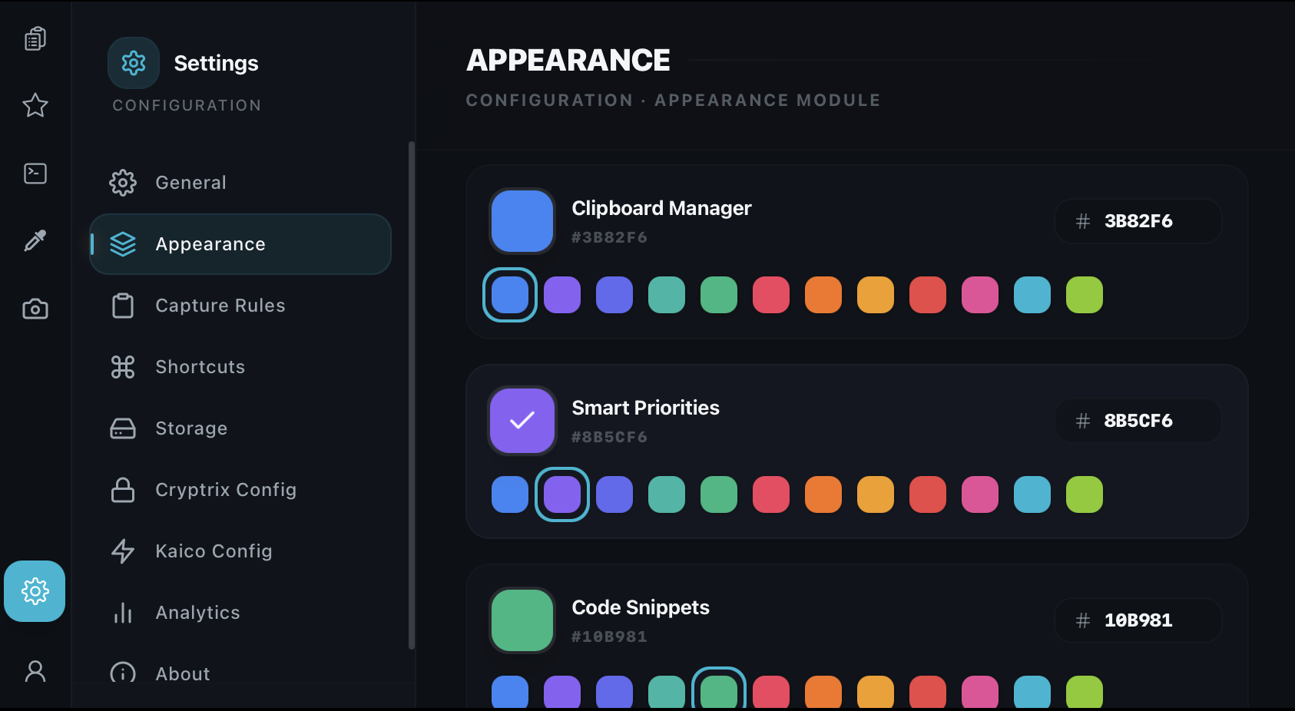The image size is (1295, 711).
Task: Pick teal swatch for Clipboard Manager
Action: [667, 295]
